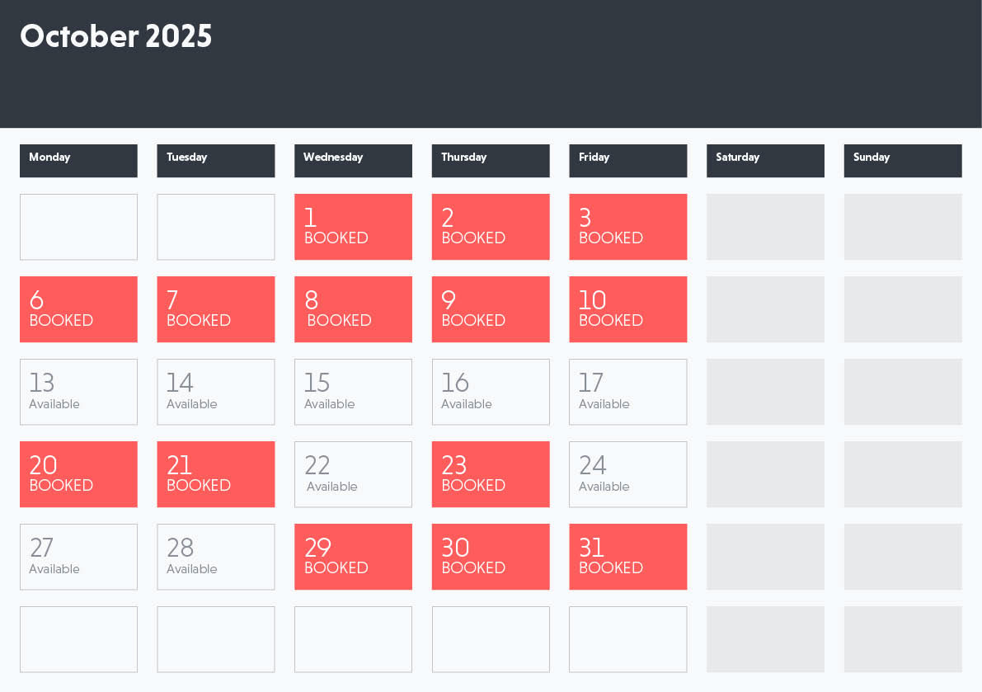Select booked date October 1
982x692 pixels.
[353, 227]
